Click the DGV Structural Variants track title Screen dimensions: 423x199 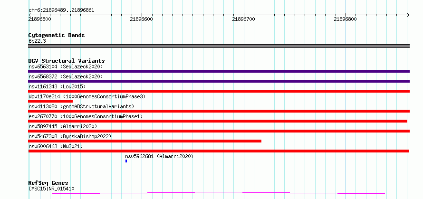67,61
